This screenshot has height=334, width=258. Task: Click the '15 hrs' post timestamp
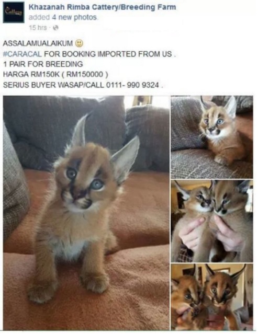click(x=38, y=28)
